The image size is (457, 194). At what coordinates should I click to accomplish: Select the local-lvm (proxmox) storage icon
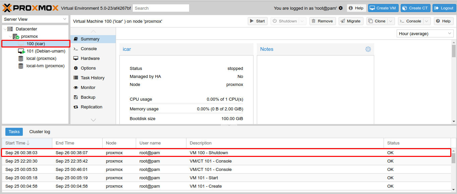click(21, 66)
